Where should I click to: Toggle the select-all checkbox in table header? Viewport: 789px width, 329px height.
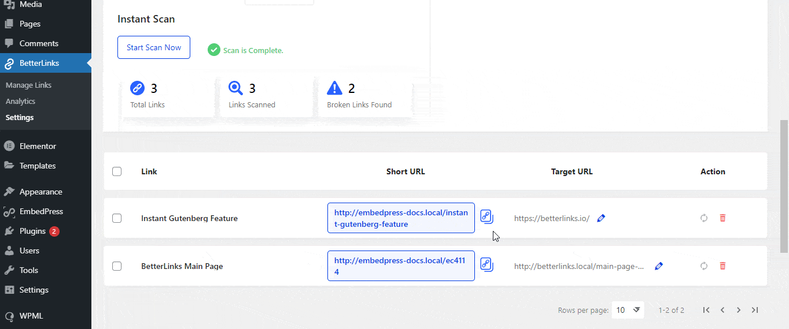(x=117, y=171)
